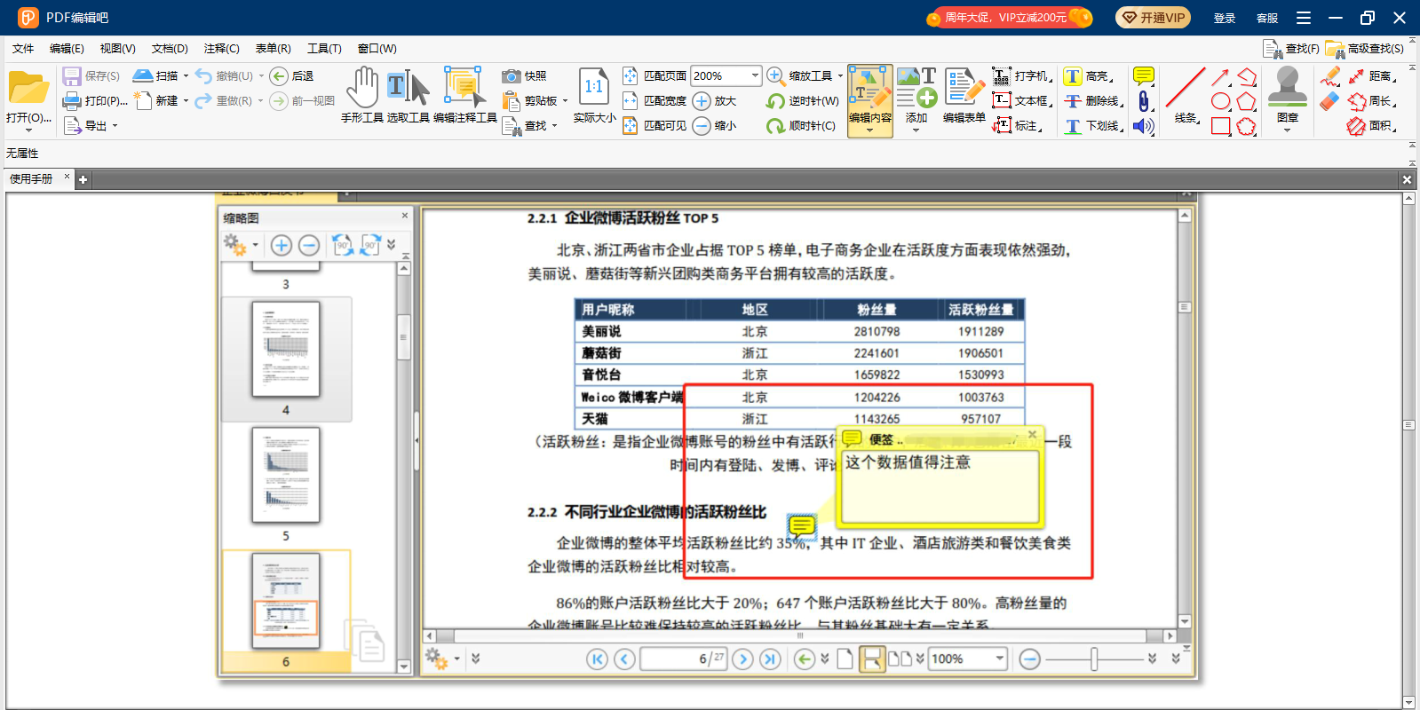Close the yellow sticky note popup
This screenshot has height=710, width=1420.
coord(1032,434)
